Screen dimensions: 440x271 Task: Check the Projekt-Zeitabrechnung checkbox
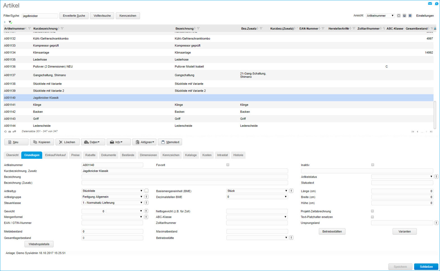pos(372,211)
